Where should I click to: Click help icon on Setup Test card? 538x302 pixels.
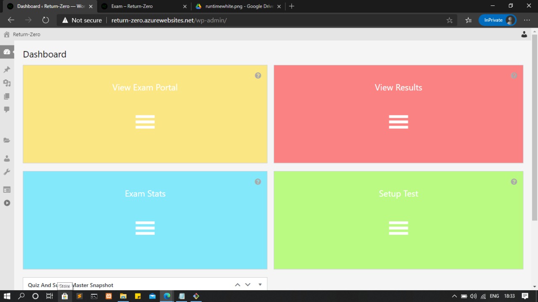pyautogui.click(x=514, y=182)
